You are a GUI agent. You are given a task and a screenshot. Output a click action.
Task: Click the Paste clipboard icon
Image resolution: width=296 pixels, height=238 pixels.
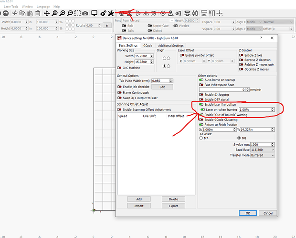click(x=30, y=13)
